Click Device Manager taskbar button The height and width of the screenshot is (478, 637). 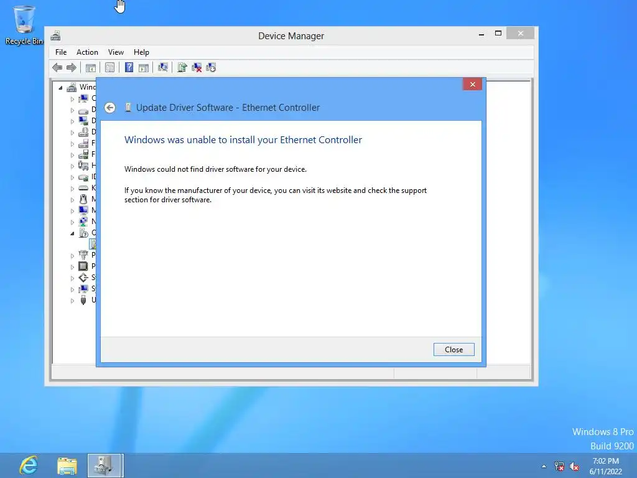click(105, 466)
